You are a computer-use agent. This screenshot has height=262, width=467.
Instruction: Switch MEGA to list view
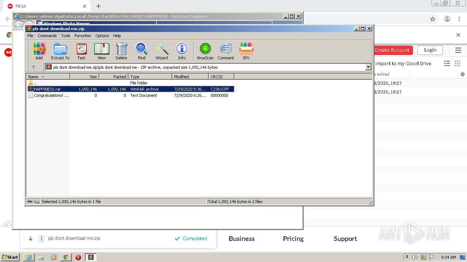(x=447, y=63)
